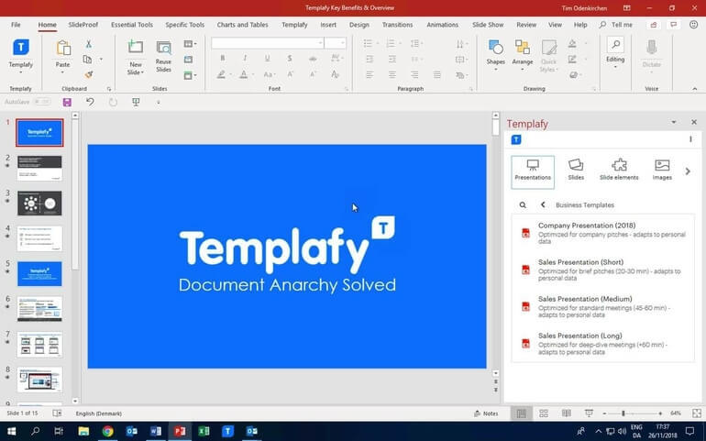The image size is (706, 441).
Task: Customize Quick Access Toolbar dropdown
Action: 159,103
